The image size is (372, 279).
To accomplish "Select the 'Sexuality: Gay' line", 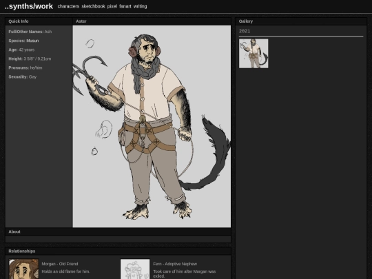I will pyautogui.click(x=23, y=76).
